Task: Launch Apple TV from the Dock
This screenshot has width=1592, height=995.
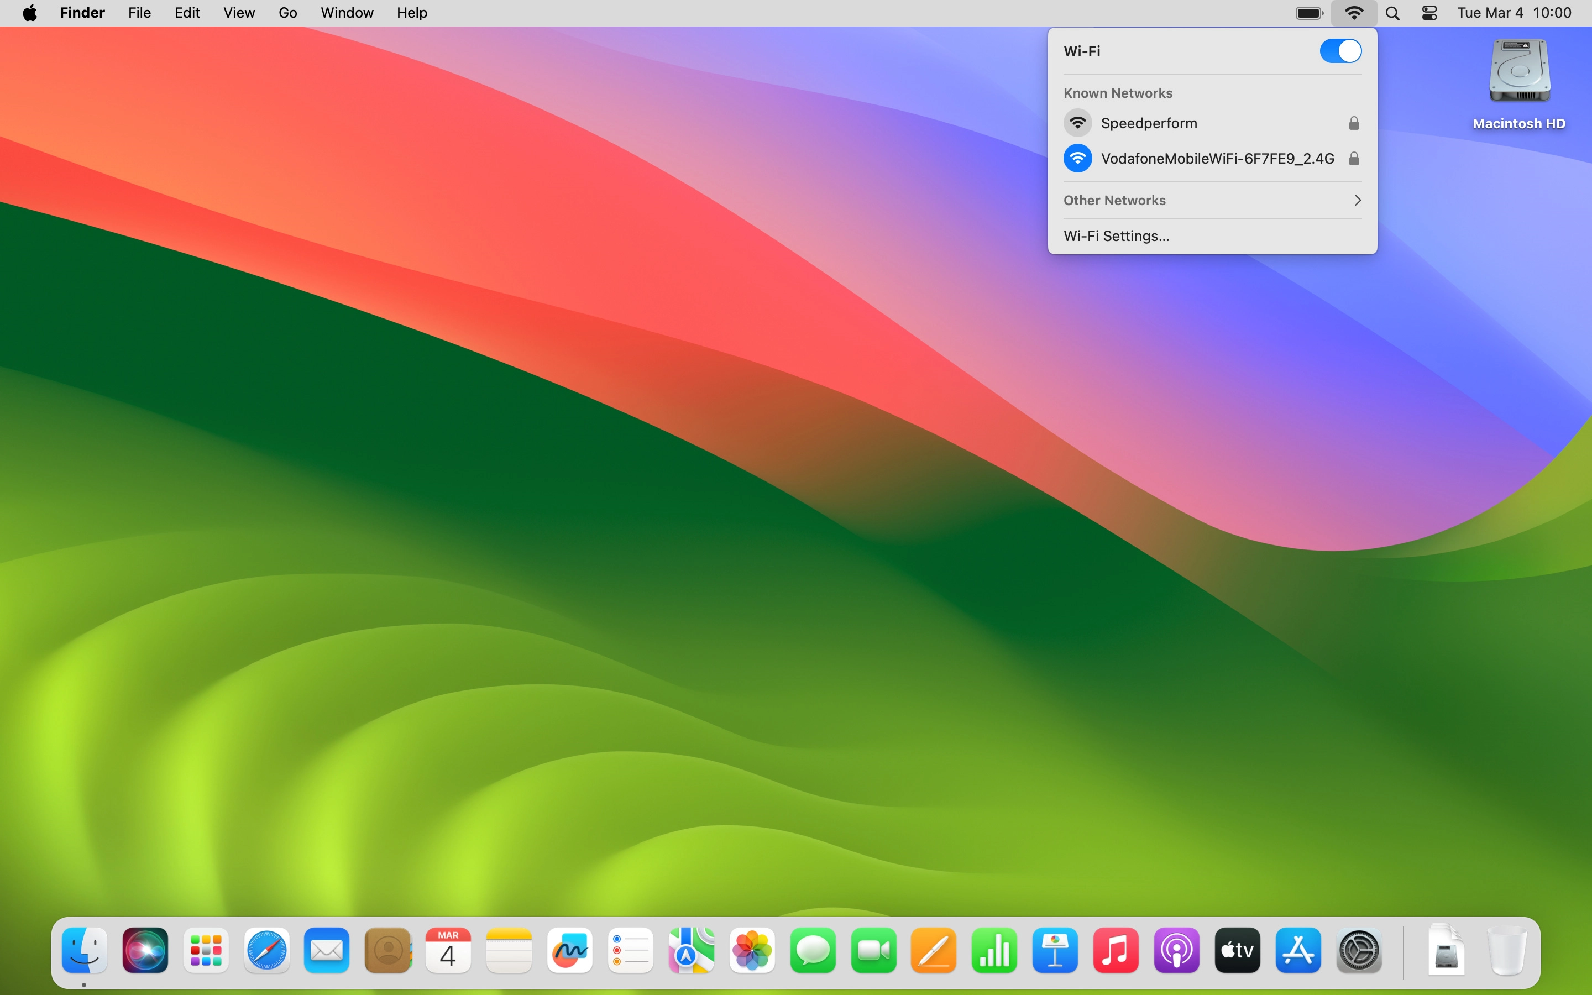Action: (x=1238, y=950)
